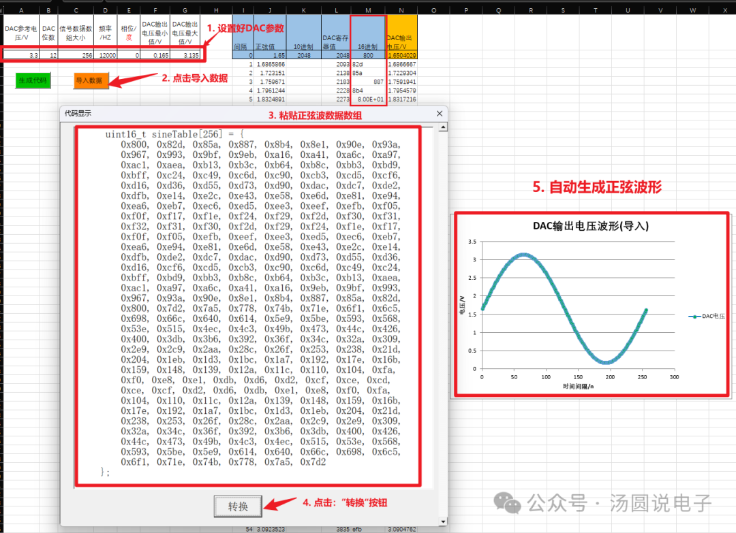Select column H header
Image resolution: width=736 pixels, height=533 pixels.
[x=216, y=10]
